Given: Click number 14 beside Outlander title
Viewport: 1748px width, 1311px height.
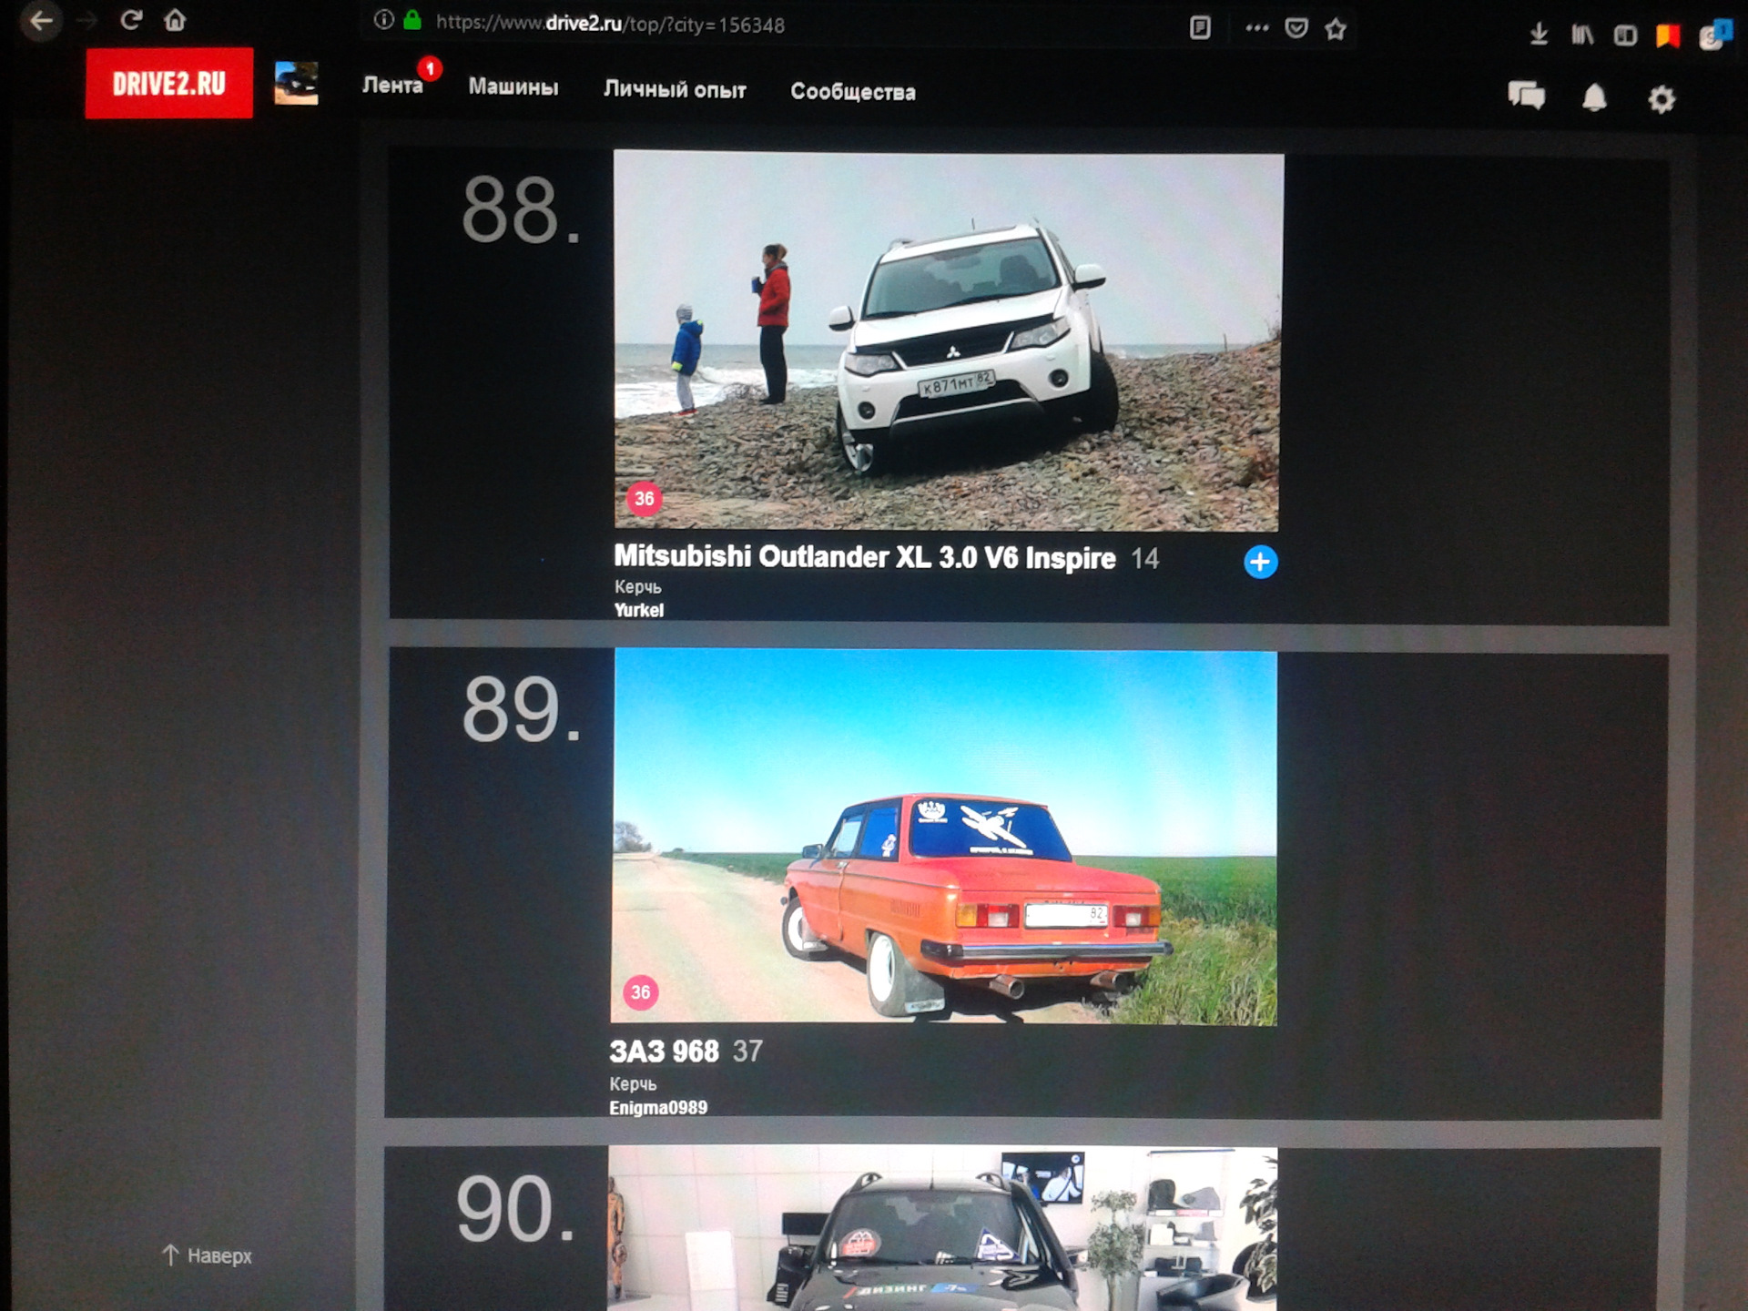Looking at the screenshot, I should pos(1145,559).
